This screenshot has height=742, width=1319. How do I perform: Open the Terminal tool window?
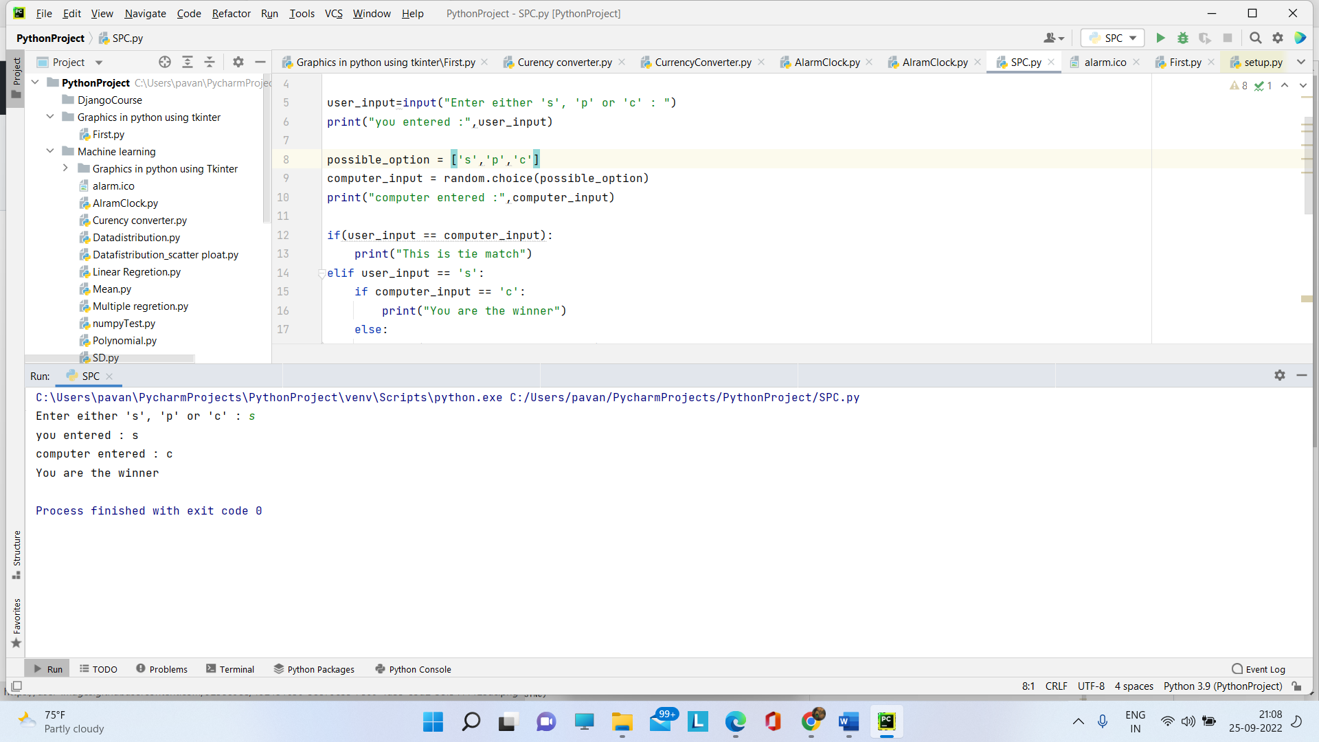[230, 669]
